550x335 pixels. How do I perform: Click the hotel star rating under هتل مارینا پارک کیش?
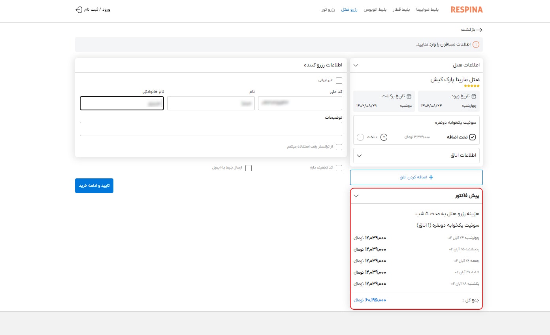coord(471,85)
